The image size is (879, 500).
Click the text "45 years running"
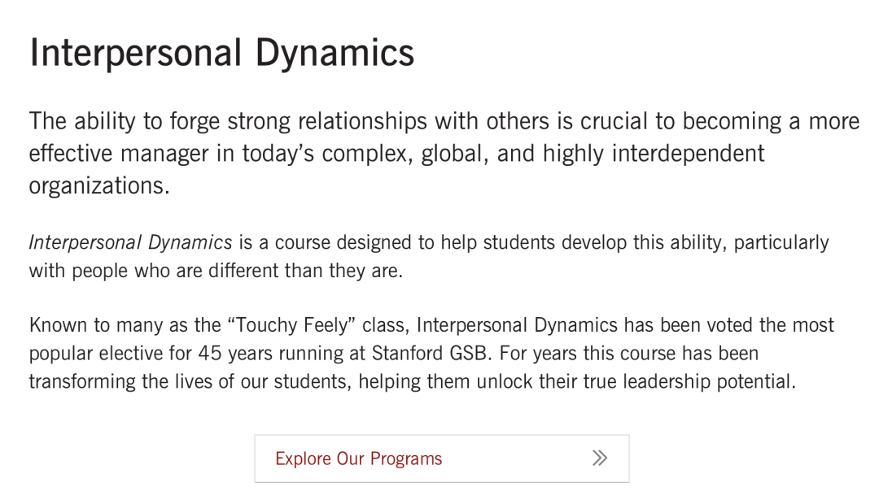pyautogui.click(x=255, y=354)
